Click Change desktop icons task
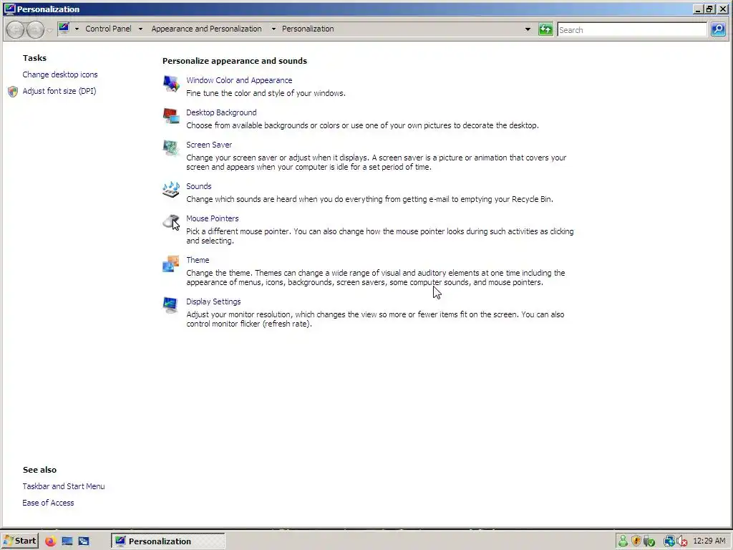 tap(60, 74)
